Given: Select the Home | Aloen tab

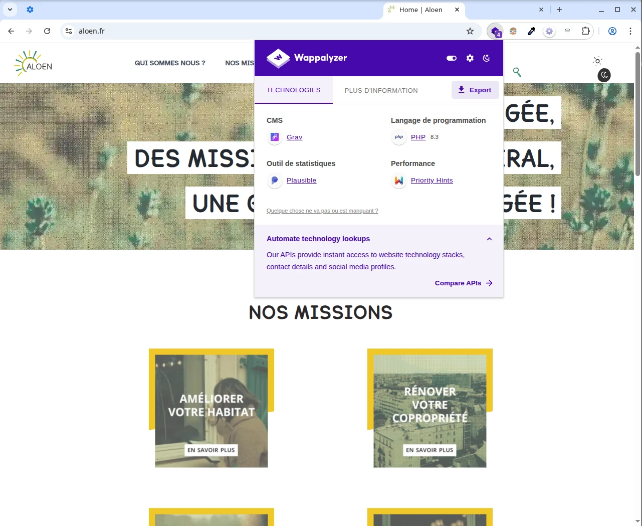Looking at the screenshot, I should pos(424,10).
